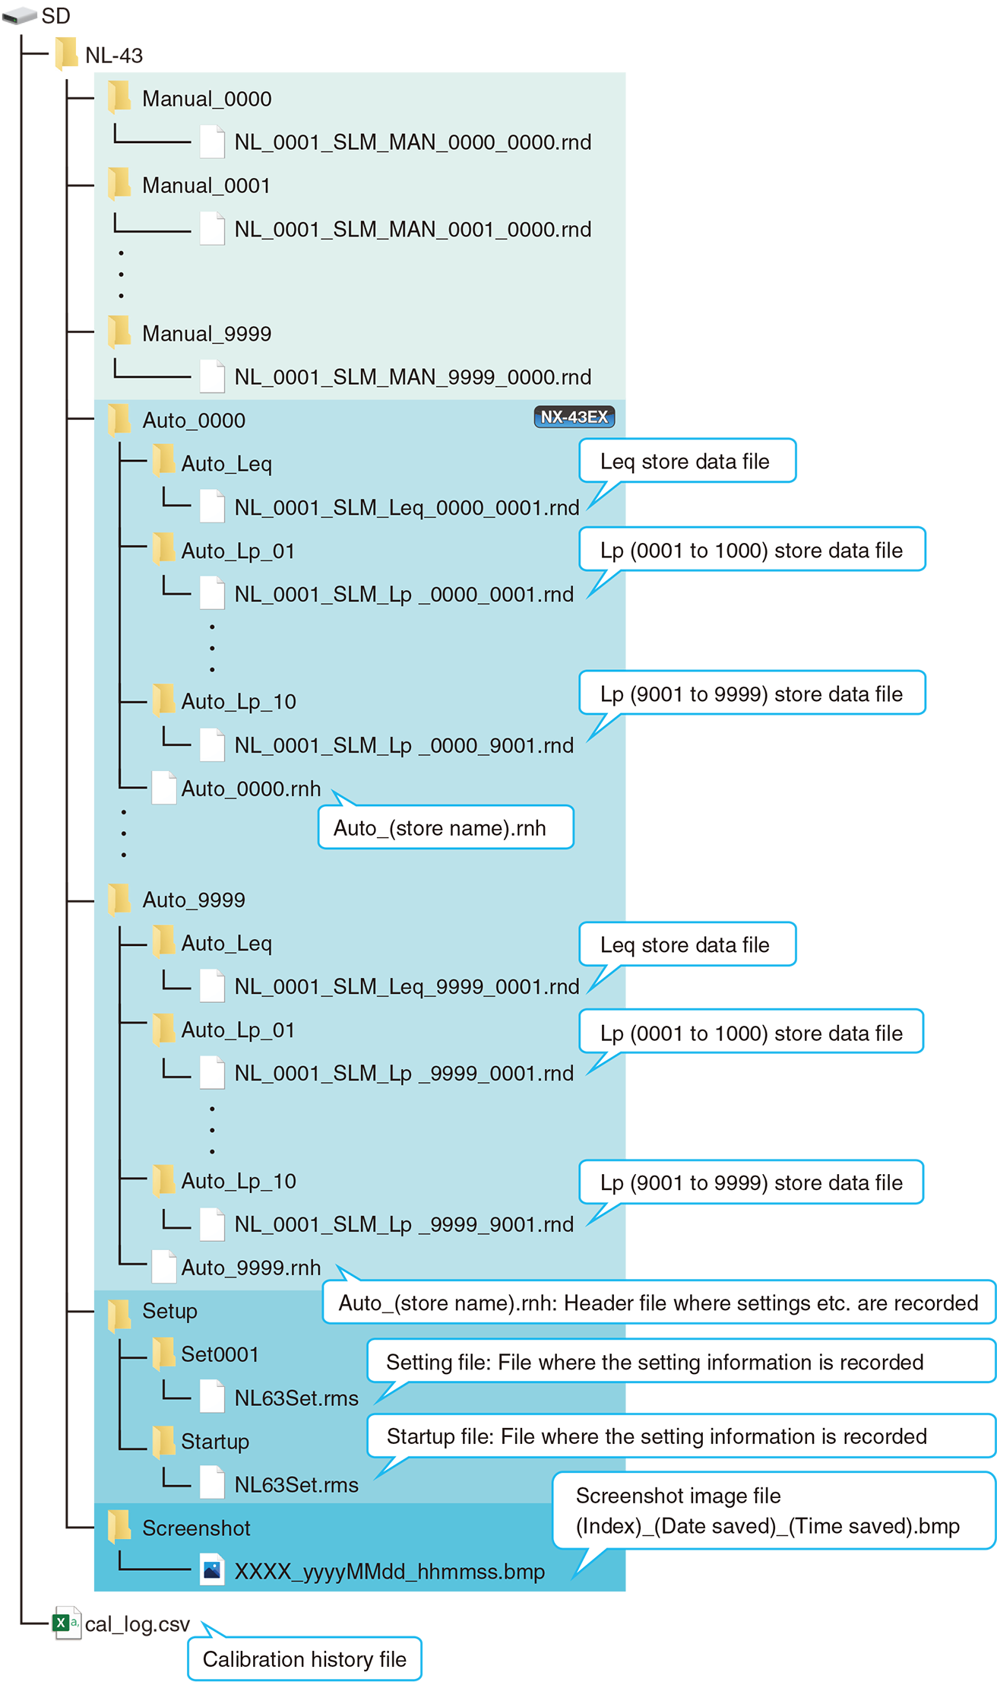Open the NL-43 folder icon
Screen dimensions: 997x1682
[67, 54]
